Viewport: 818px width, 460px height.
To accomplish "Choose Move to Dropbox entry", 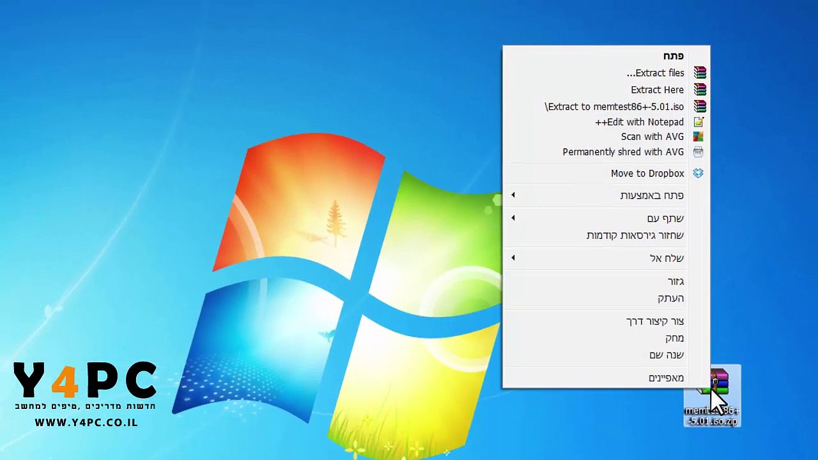I will click(x=606, y=173).
